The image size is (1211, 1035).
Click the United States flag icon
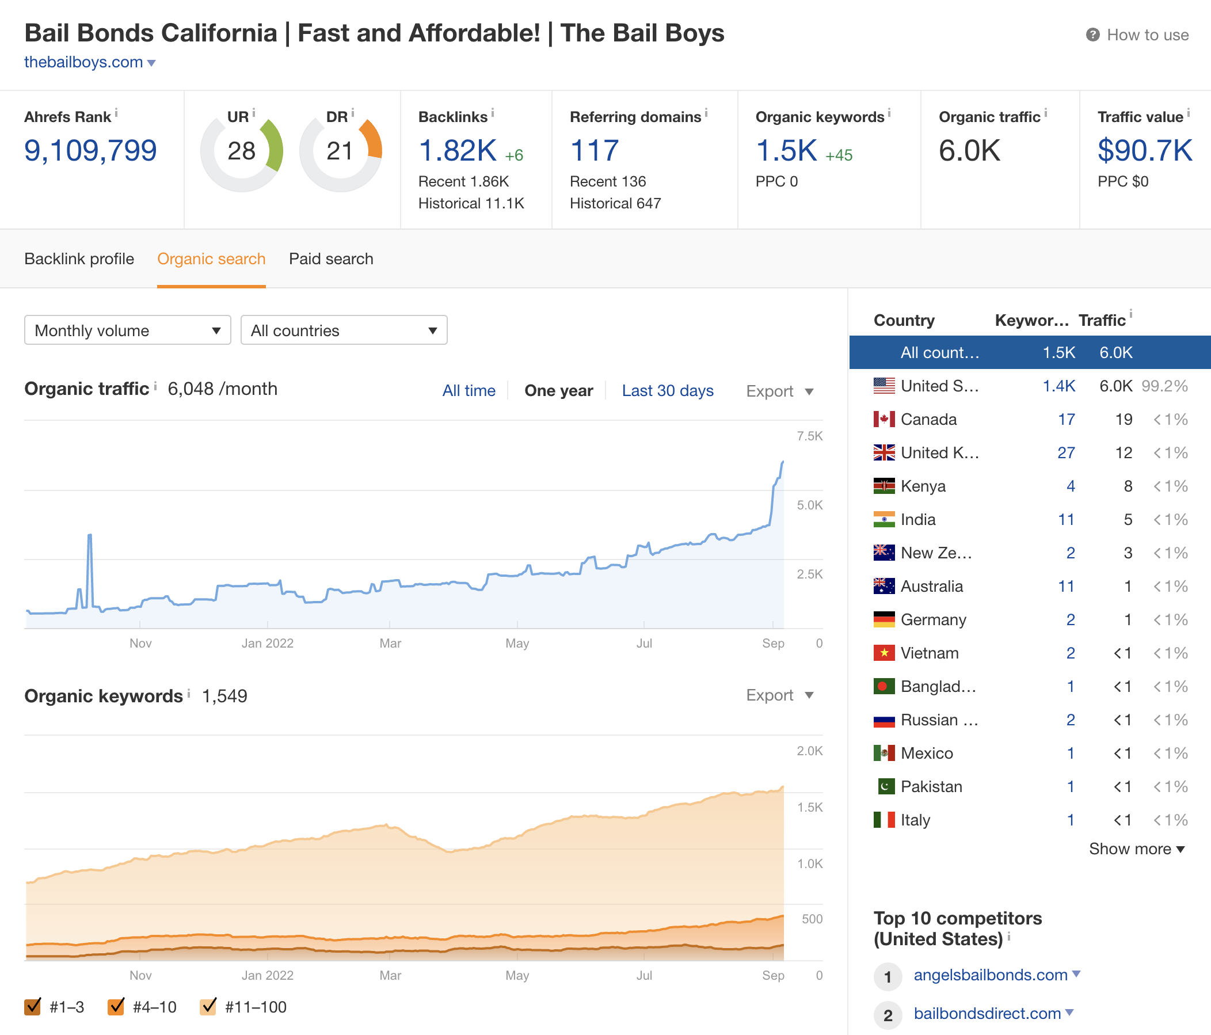[884, 386]
